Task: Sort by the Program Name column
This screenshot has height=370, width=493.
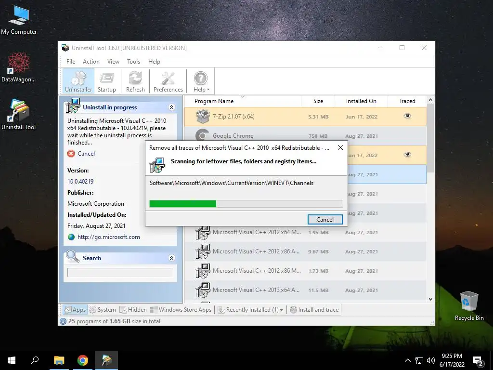Action: click(214, 101)
